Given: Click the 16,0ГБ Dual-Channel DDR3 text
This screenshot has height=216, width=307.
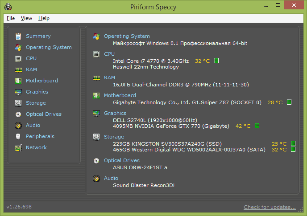Looking at the screenshot, I should pos(181,85).
